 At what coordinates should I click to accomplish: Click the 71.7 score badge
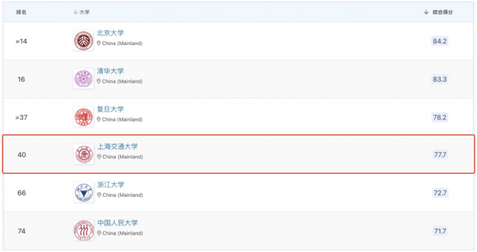pos(440,231)
